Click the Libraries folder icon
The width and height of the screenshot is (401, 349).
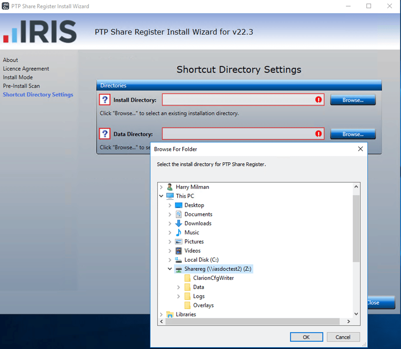click(x=170, y=314)
